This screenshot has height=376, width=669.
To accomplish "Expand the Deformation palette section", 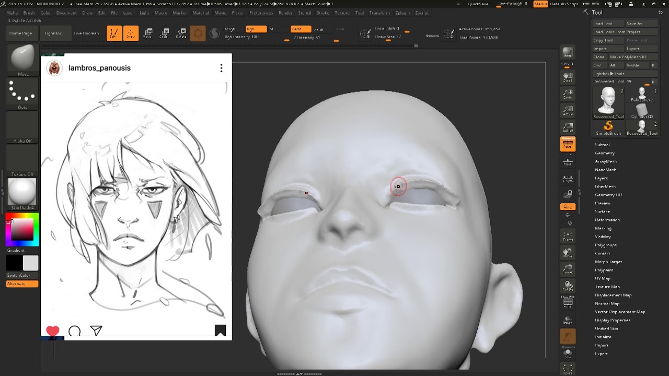I will [607, 220].
